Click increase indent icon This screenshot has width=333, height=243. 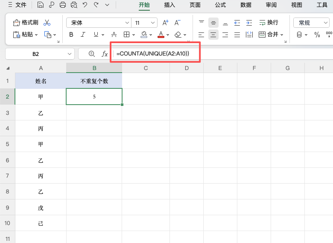[249, 23]
